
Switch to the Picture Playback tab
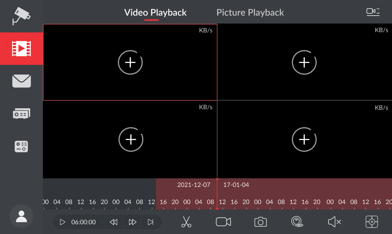[250, 13]
